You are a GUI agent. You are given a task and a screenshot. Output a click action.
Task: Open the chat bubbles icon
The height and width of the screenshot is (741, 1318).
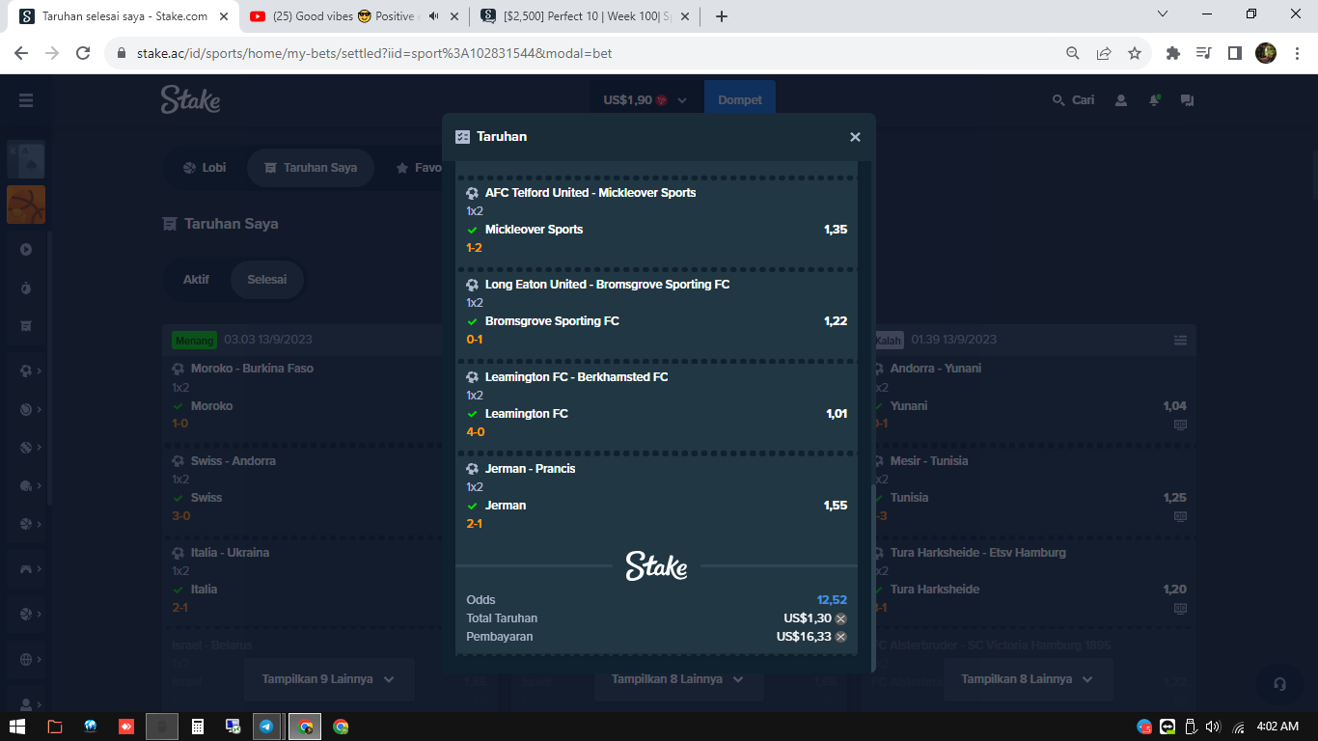coord(1188,100)
